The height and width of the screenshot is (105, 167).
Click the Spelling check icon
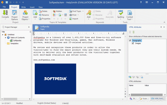click(x=121, y=13)
